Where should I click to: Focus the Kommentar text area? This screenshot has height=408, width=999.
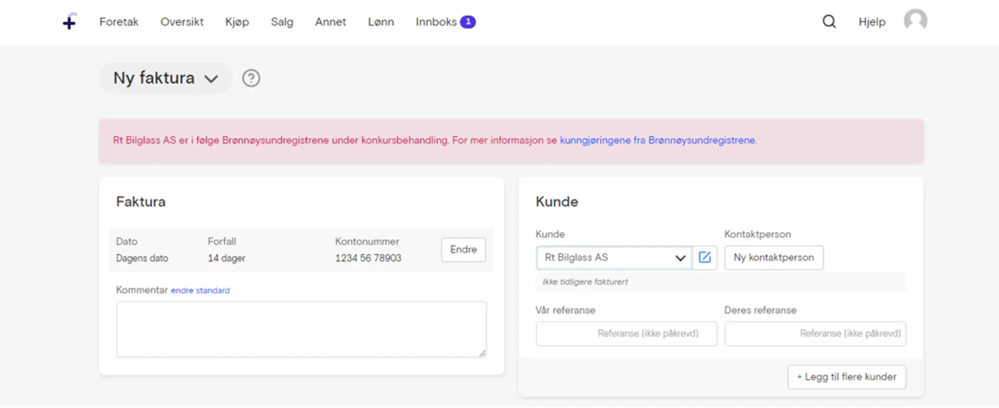point(301,329)
